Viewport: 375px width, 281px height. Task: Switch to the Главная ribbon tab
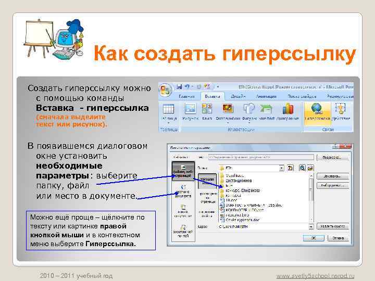point(186,97)
